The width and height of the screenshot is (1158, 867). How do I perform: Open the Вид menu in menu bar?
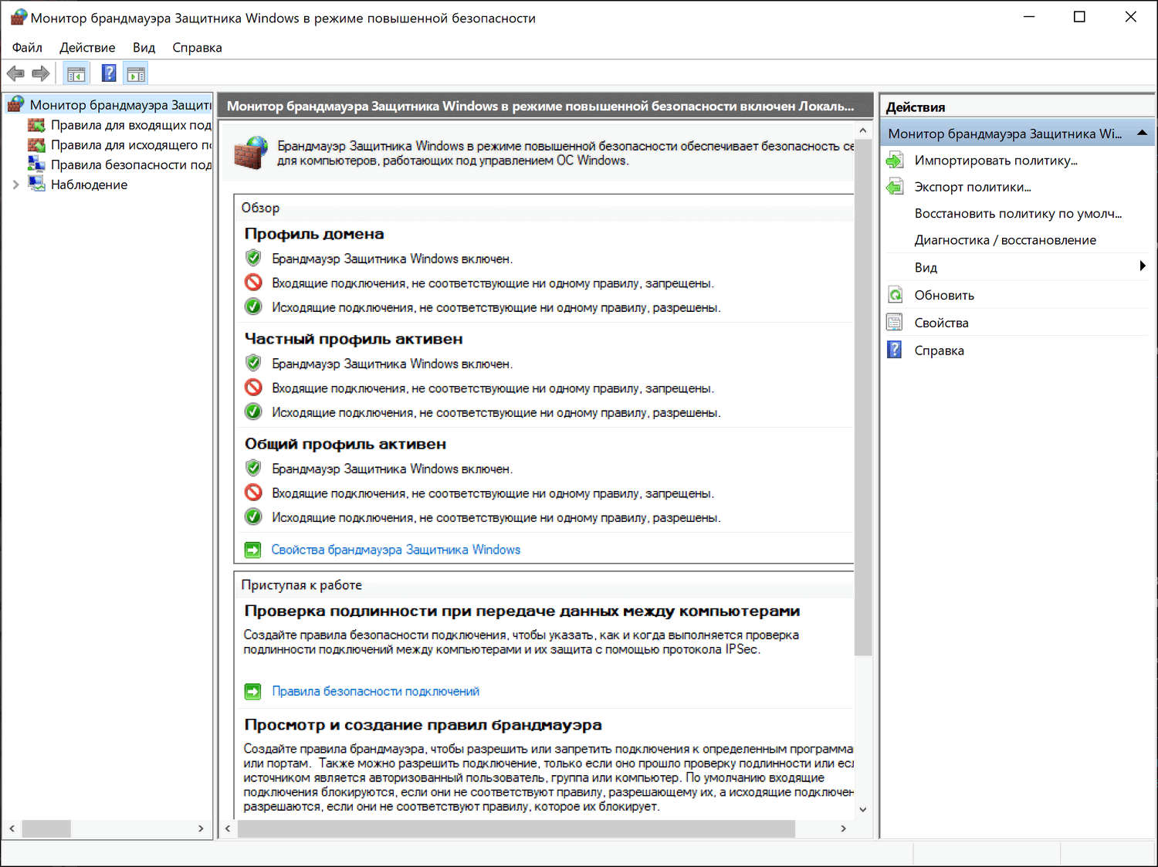pyautogui.click(x=144, y=47)
